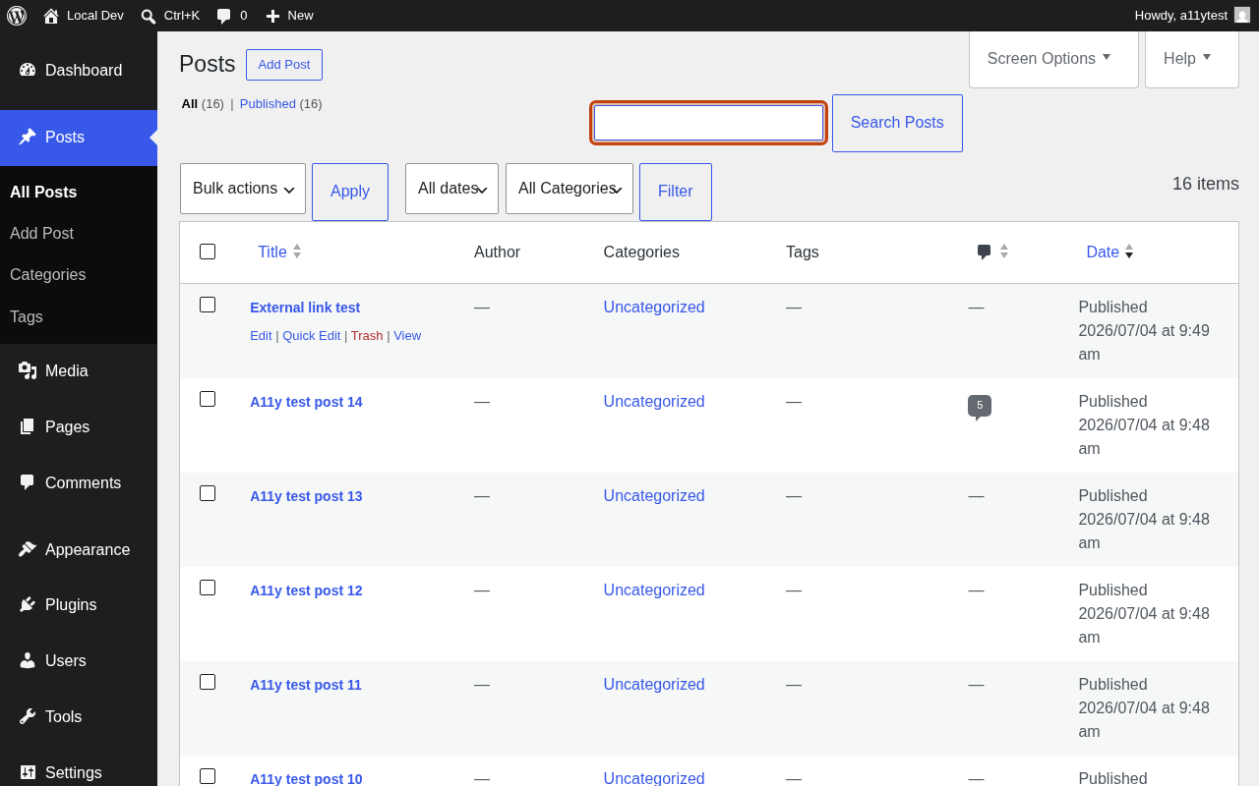Select the External link test checkbox

tap(208, 305)
